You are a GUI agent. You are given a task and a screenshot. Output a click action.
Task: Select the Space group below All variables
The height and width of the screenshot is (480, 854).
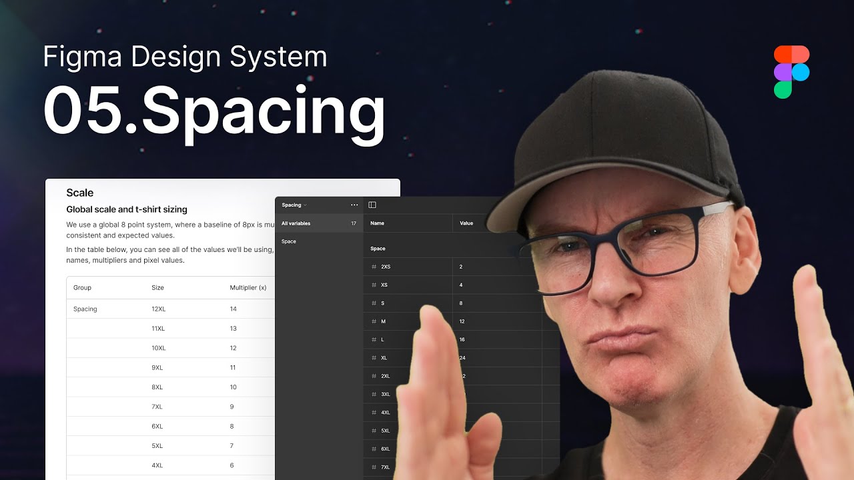[289, 241]
